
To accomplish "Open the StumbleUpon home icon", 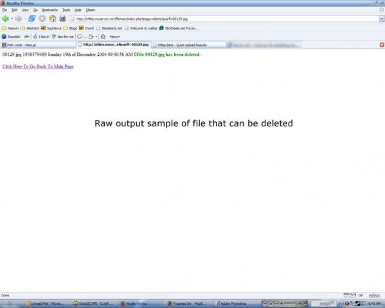I will [x=103, y=37].
